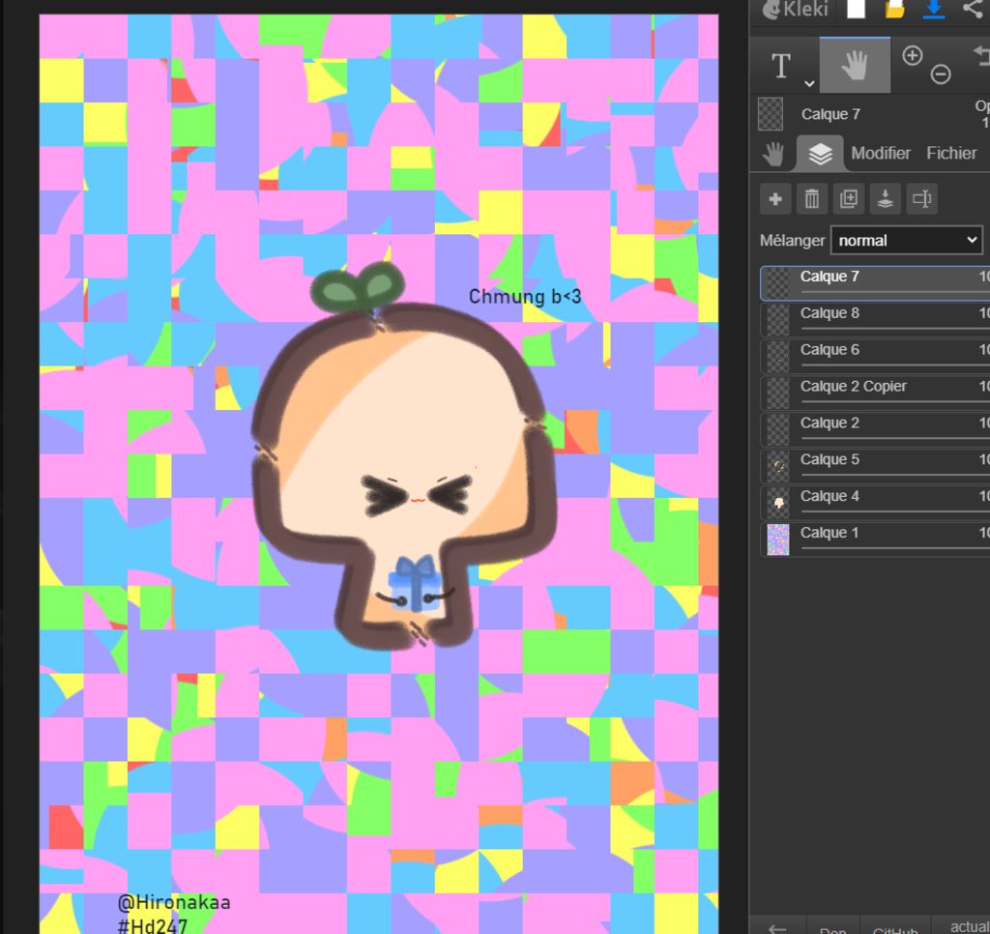Merge layer down using merge icon
This screenshot has height=934, width=990.
click(886, 199)
